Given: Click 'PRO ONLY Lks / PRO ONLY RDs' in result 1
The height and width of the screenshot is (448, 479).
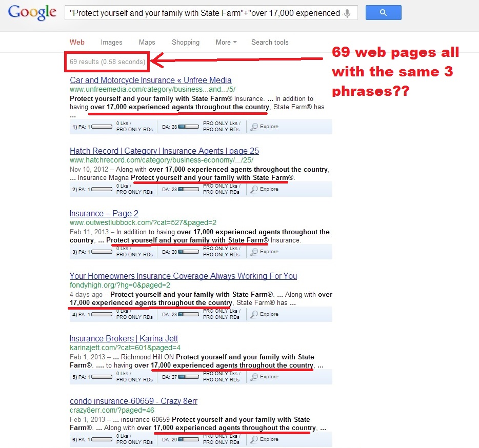Looking at the screenshot, I should [222, 127].
